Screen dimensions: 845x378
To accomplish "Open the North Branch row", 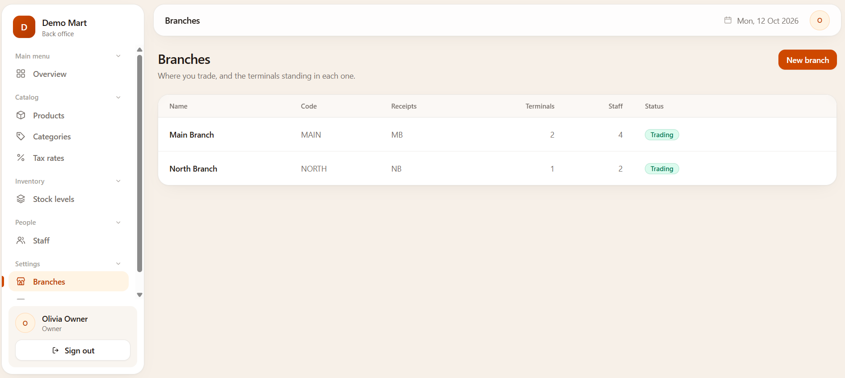I will coord(497,168).
